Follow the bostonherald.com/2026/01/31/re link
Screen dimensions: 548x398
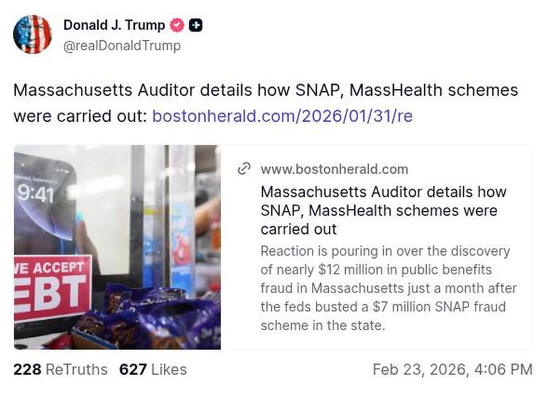[282, 117]
